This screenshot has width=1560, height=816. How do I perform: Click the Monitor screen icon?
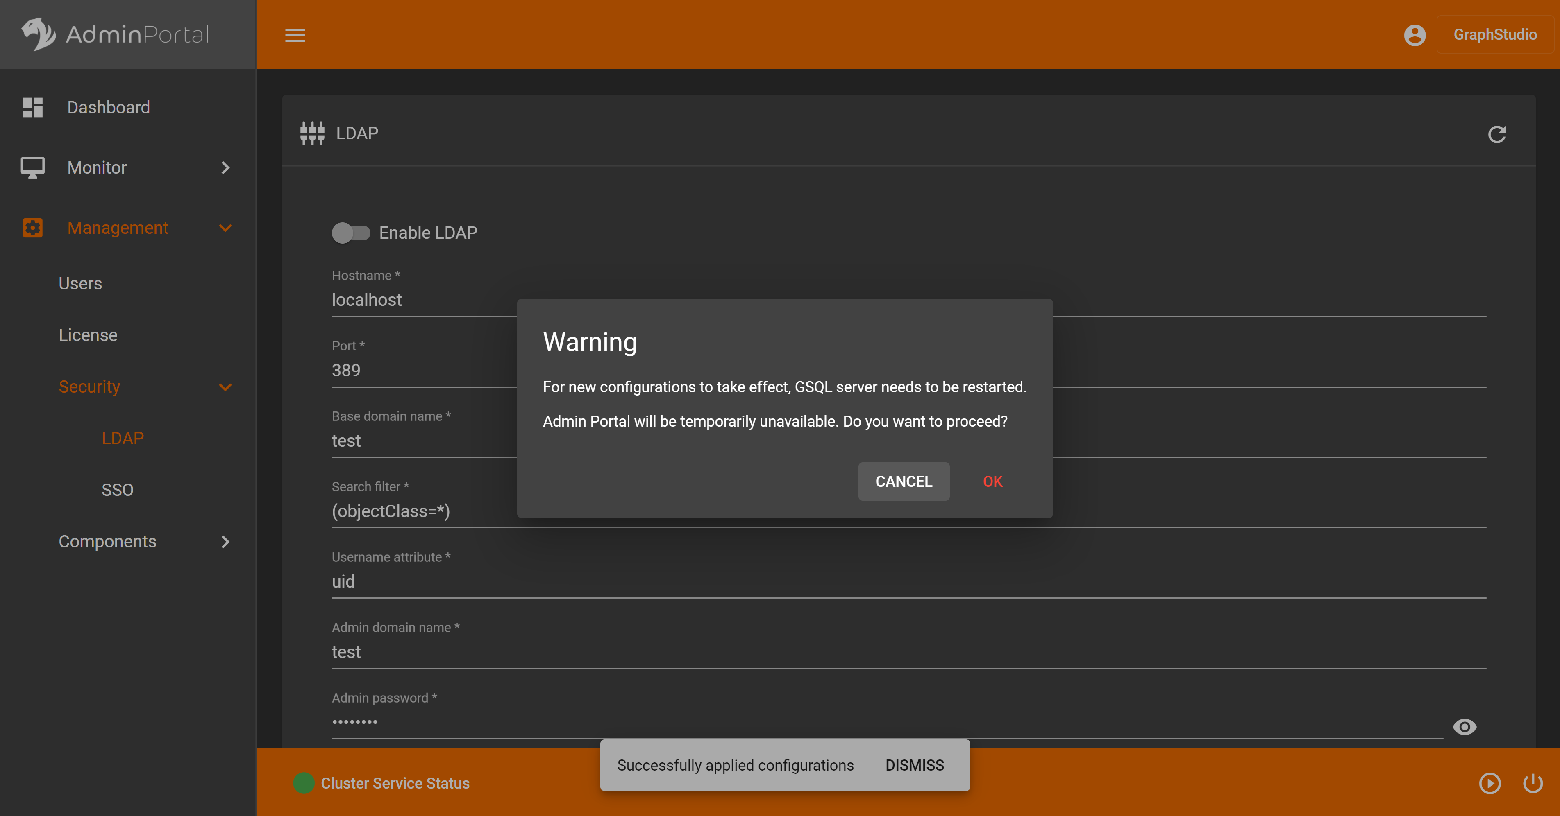coord(33,167)
